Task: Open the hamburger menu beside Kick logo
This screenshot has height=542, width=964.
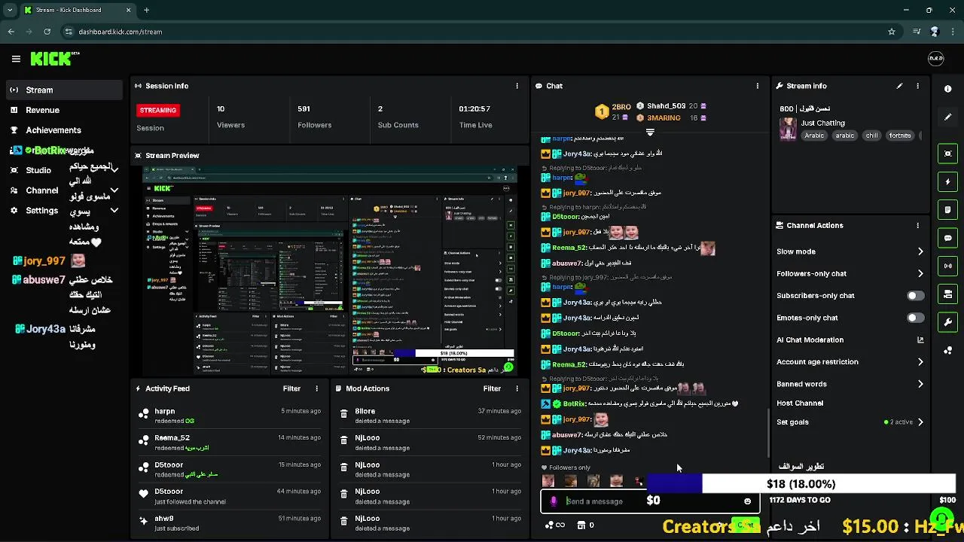Action: click(16, 59)
